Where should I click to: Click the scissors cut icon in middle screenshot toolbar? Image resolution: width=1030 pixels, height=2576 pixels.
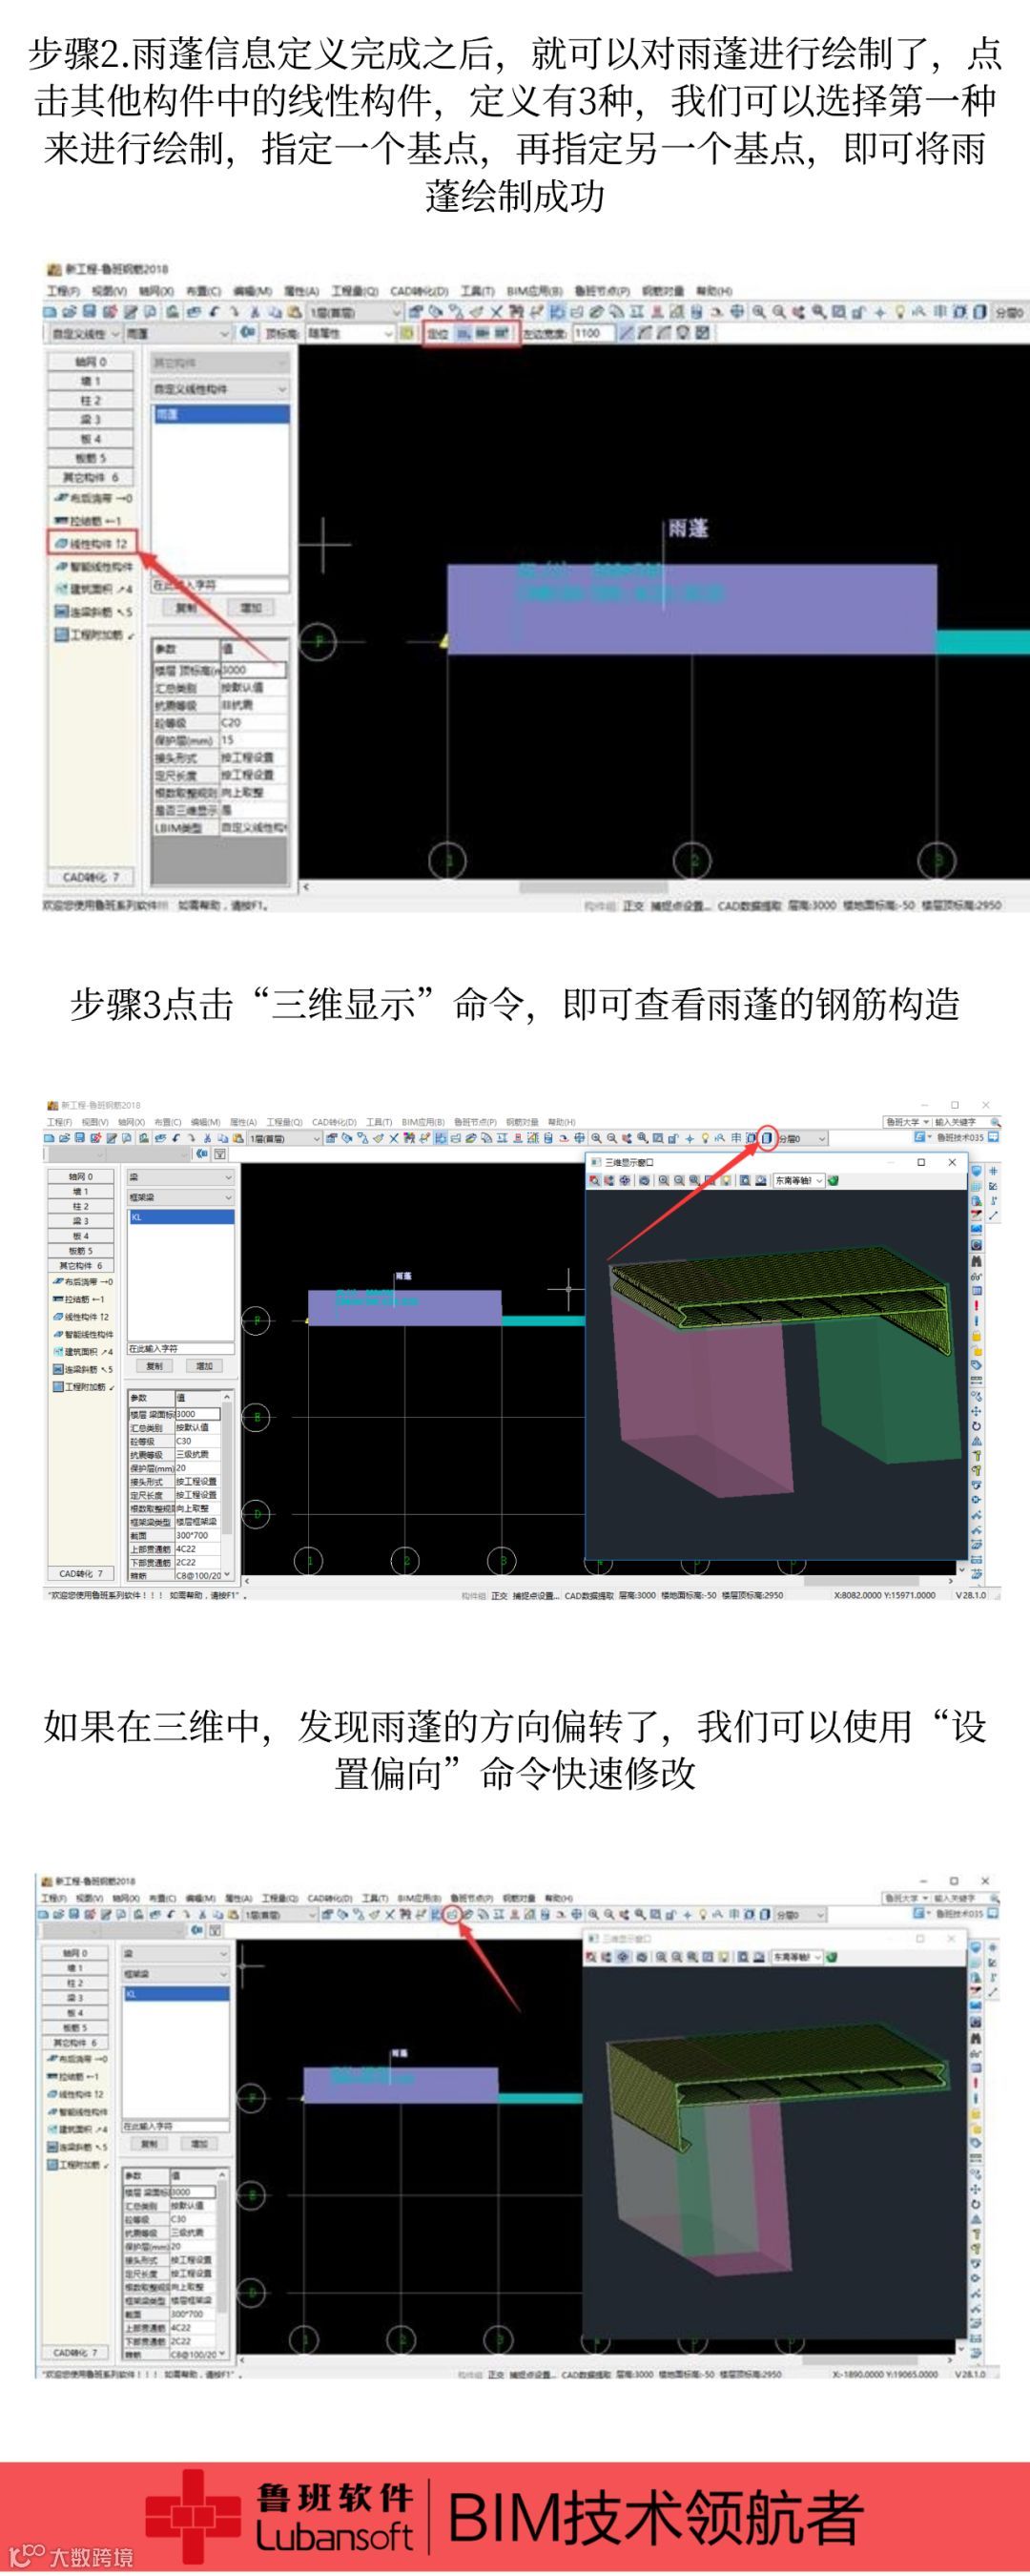point(207,1138)
